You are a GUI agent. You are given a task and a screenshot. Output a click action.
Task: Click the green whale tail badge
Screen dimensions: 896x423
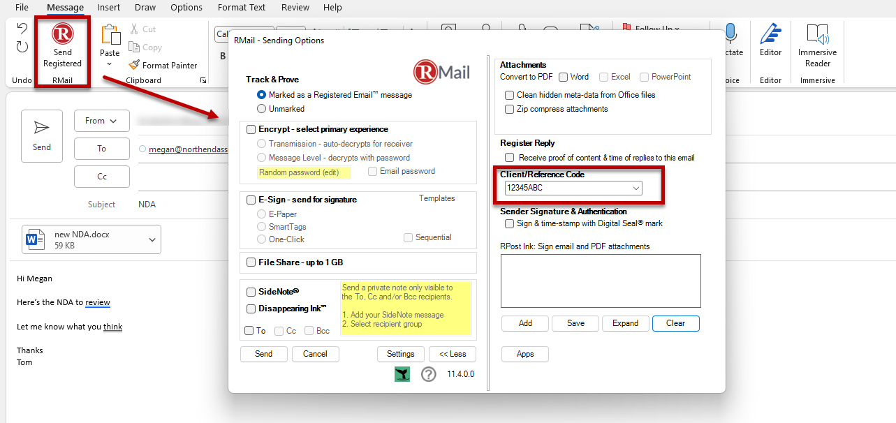402,373
